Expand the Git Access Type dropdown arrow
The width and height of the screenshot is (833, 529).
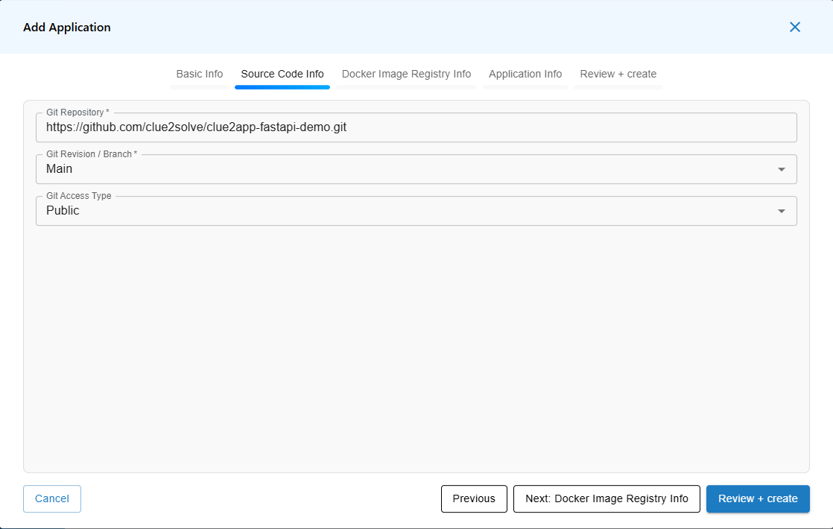[781, 211]
